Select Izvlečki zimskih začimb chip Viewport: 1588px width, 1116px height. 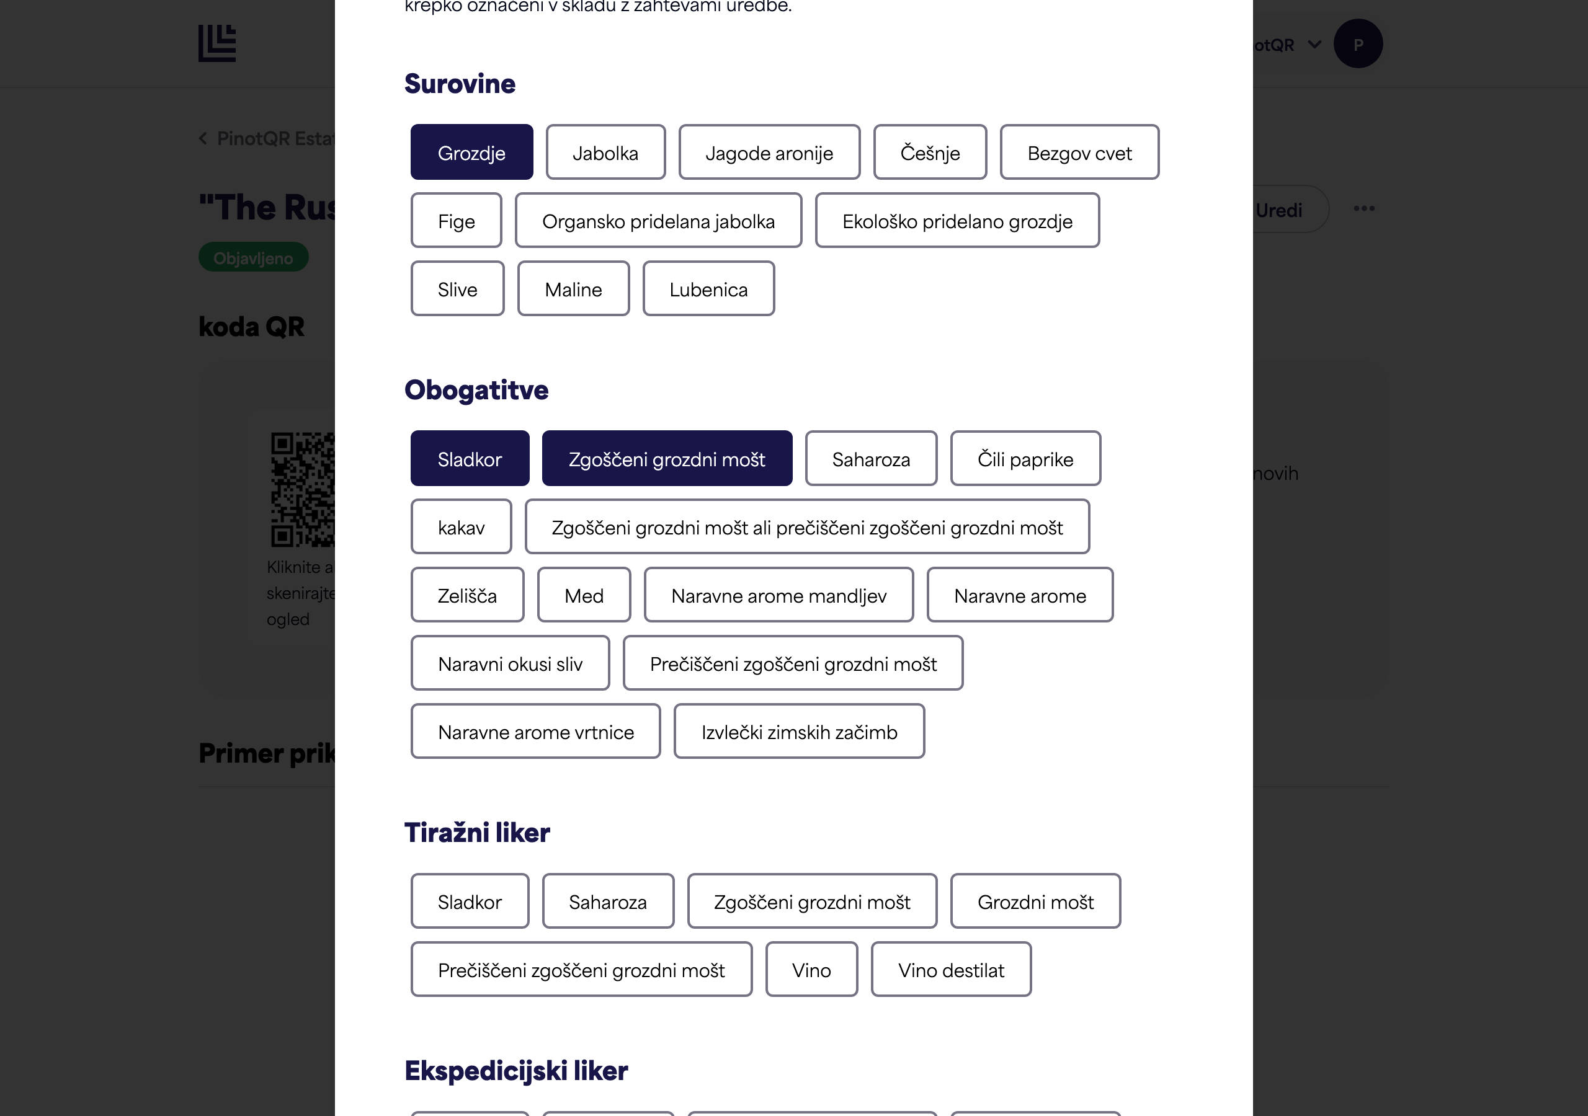tap(799, 731)
